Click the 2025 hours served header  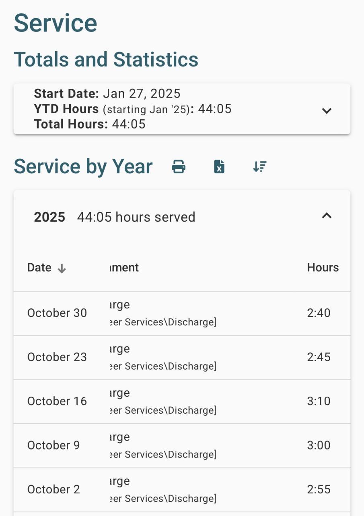(136, 217)
